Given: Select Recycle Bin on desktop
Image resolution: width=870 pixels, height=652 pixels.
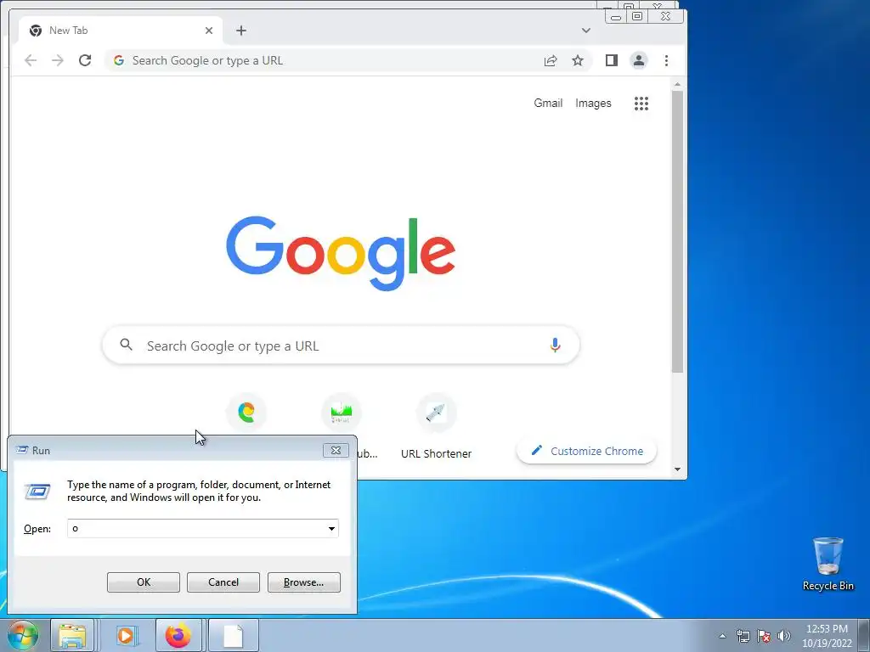Looking at the screenshot, I should pos(828,564).
